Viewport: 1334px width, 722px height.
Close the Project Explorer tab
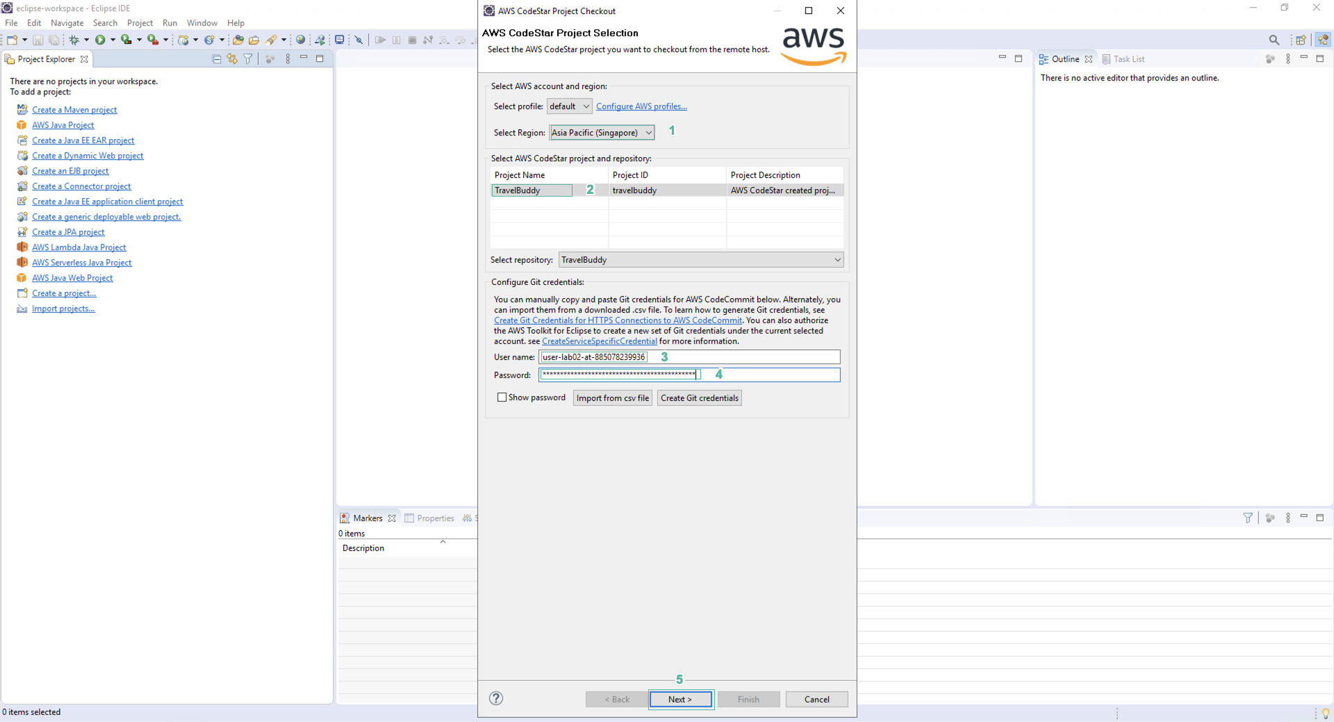click(84, 59)
